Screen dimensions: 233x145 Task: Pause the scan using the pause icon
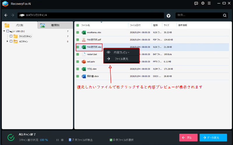coord(57,140)
